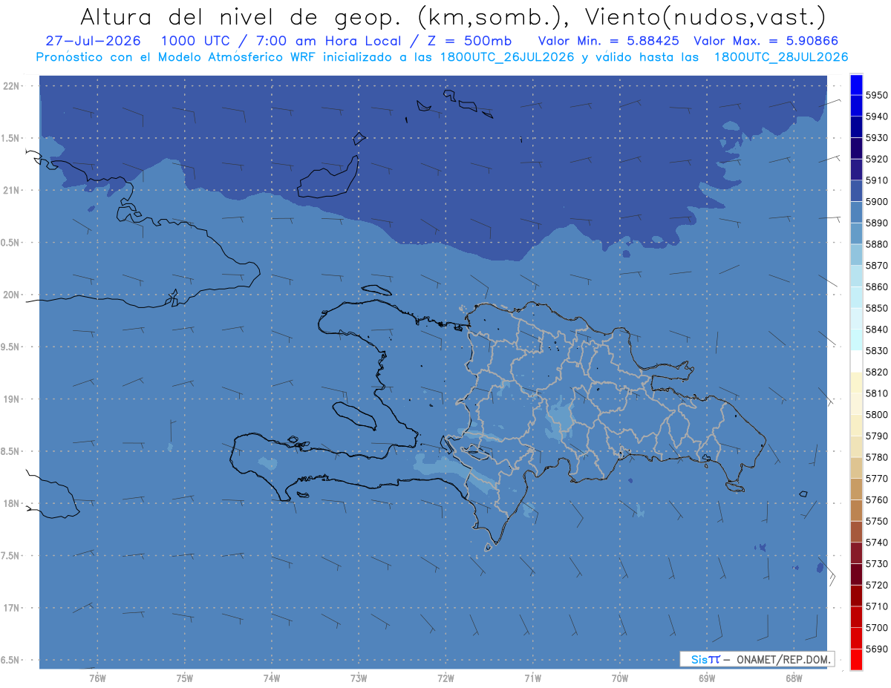The height and width of the screenshot is (688, 891).
Task: Click the "5810" color scale label
Action: click(x=877, y=393)
